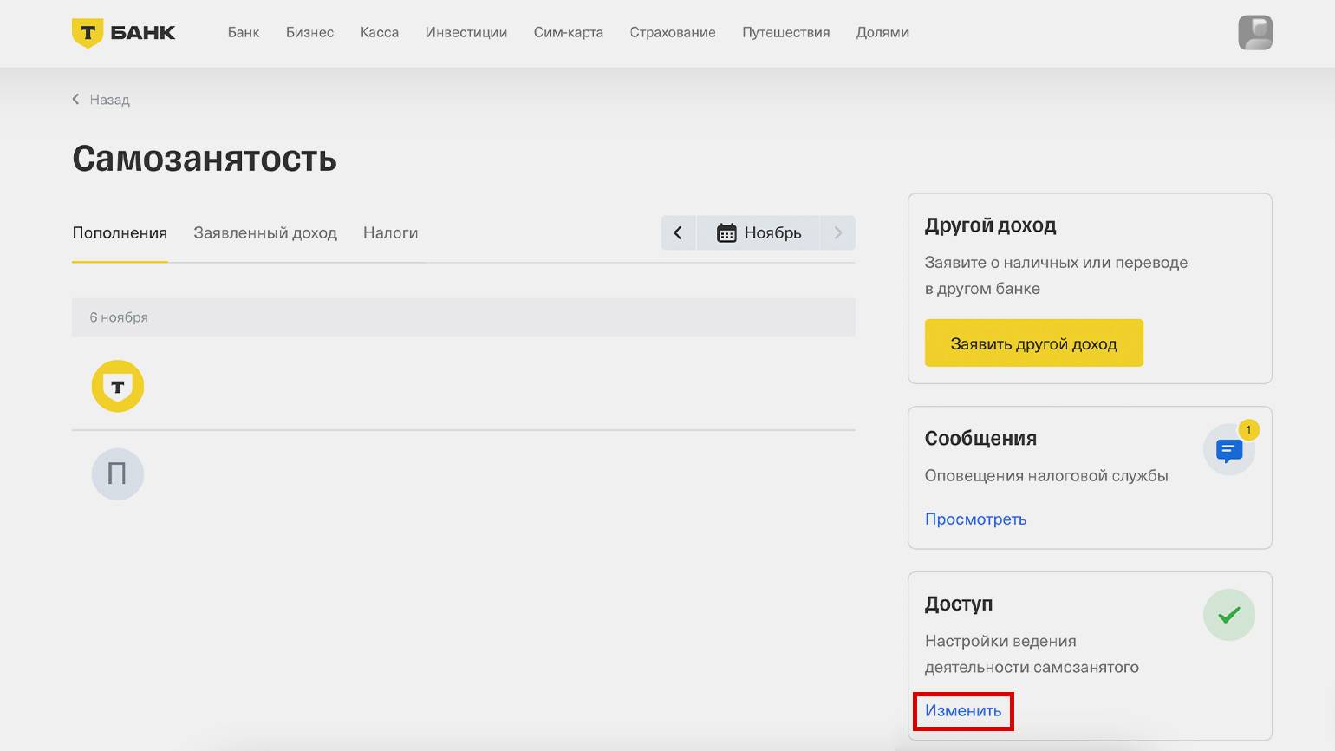
Task: Advance to the next month
Action: (837, 233)
